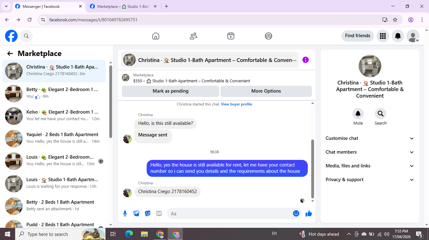The height and width of the screenshot is (240, 429).
Task: Switch to the Marketplace Studio 1-Bath tab
Action: click(x=123, y=6)
